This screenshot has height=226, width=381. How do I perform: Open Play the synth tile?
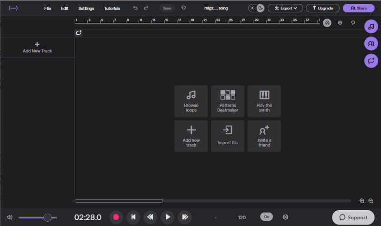[264, 101]
